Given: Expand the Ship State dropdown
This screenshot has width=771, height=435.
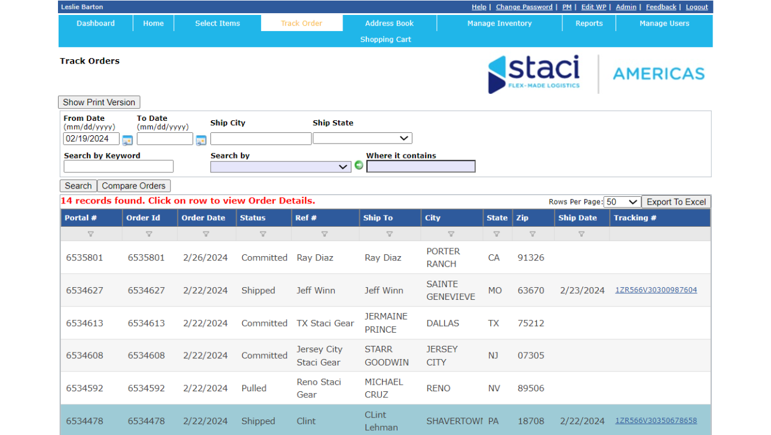Looking at the screenshot, I should pos(362,138).
